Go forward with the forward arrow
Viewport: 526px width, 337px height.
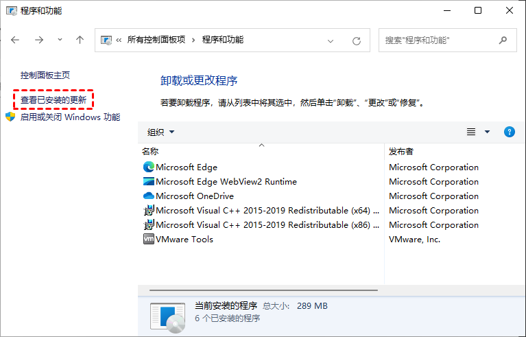(39, 40)
